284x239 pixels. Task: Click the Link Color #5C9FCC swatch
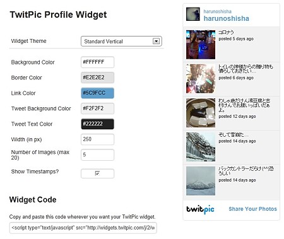coord(97,93)
